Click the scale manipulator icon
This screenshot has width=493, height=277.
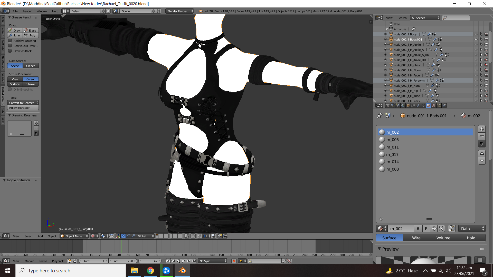tap(134, 236)
